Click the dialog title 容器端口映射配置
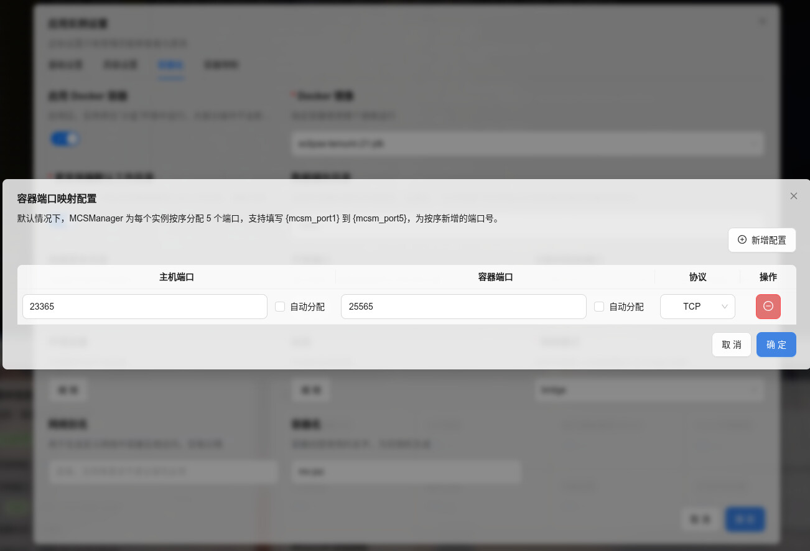This screenshot has height=551, width=810. [x=57, y=198]
